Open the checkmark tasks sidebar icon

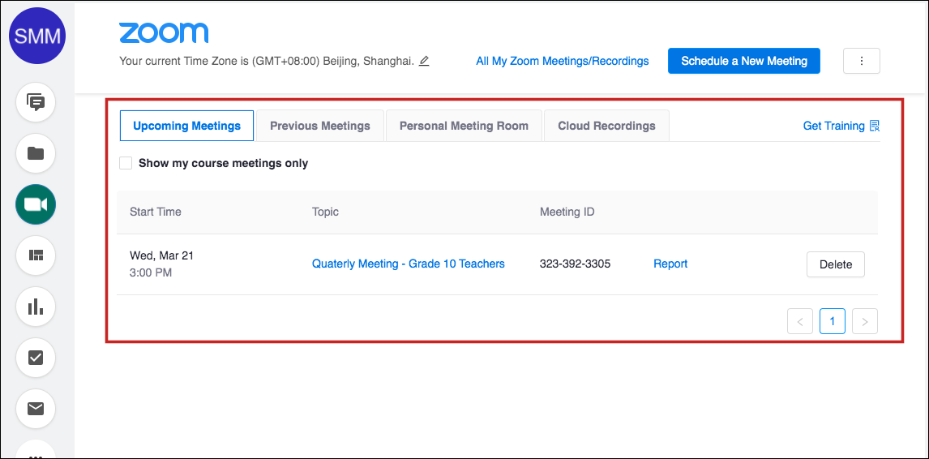36,358
